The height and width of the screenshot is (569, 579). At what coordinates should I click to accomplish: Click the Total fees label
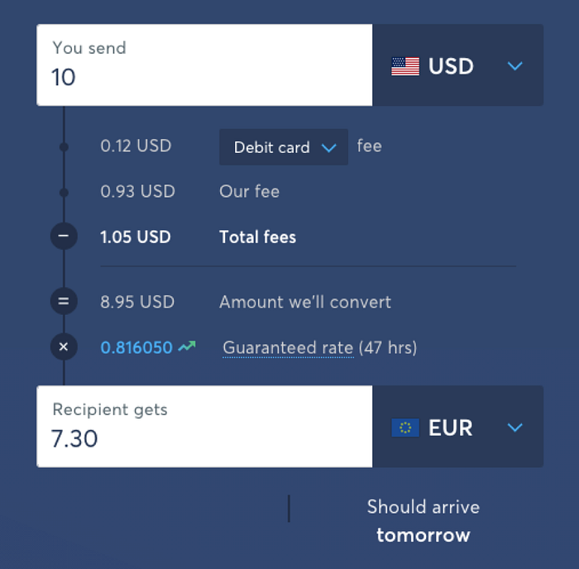pos(258,237)
